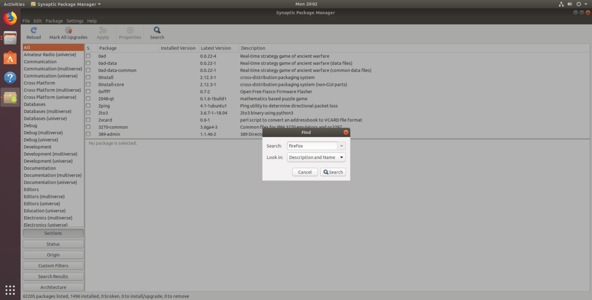Open the Look in dropdown
Viewport: 592px width, 300px height.
click(x=316, y=157)
